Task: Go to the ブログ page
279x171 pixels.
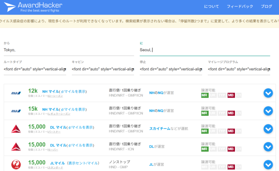Action: [266, 6]
